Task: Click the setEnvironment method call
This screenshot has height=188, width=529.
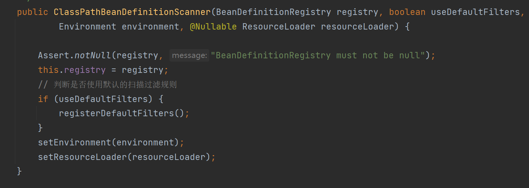Action: click(x=76, y=142)
